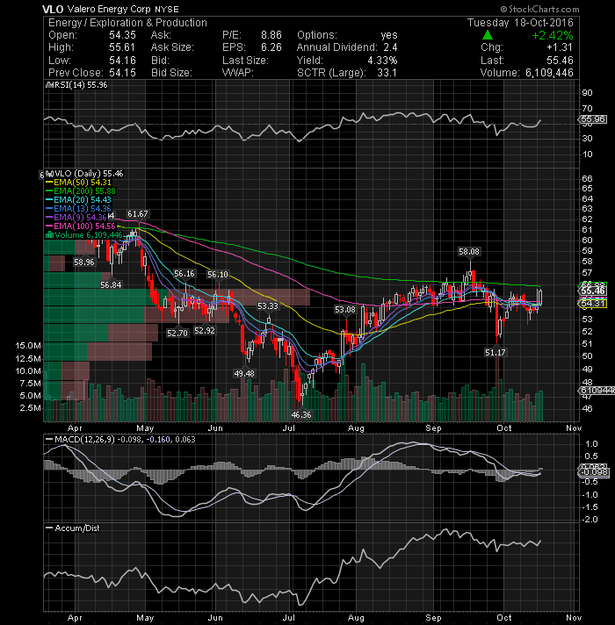Click the pink EMA(100) 54.56 legend entry
Viewport: 615px width, 625px height.
click(81, 226)
